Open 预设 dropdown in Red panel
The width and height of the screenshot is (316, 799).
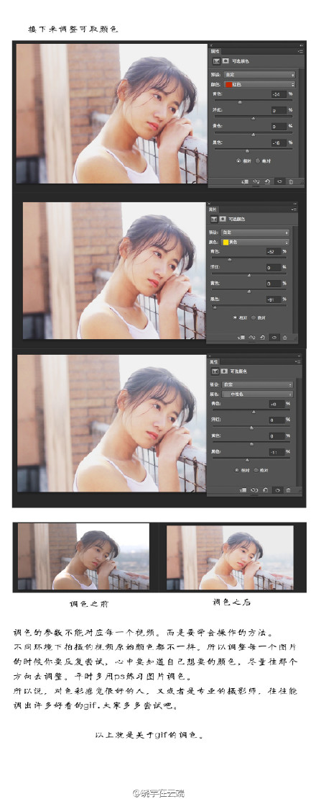click(x=260, y=75)
